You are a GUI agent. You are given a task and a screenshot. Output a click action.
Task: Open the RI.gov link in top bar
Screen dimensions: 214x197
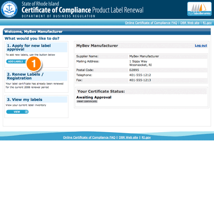[207, 23]
